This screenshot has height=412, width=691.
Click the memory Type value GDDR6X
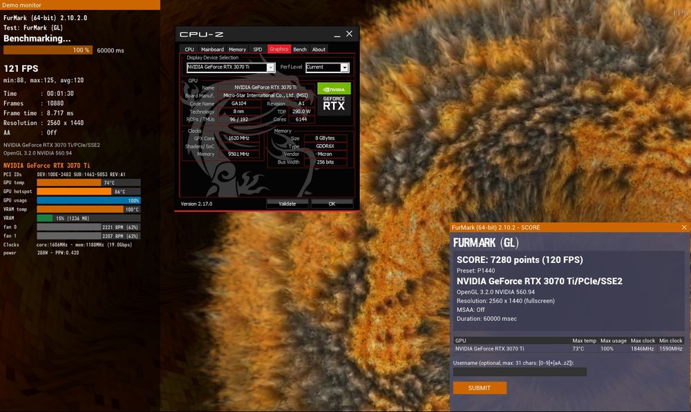pyautogui.click(x=325, y=146)
